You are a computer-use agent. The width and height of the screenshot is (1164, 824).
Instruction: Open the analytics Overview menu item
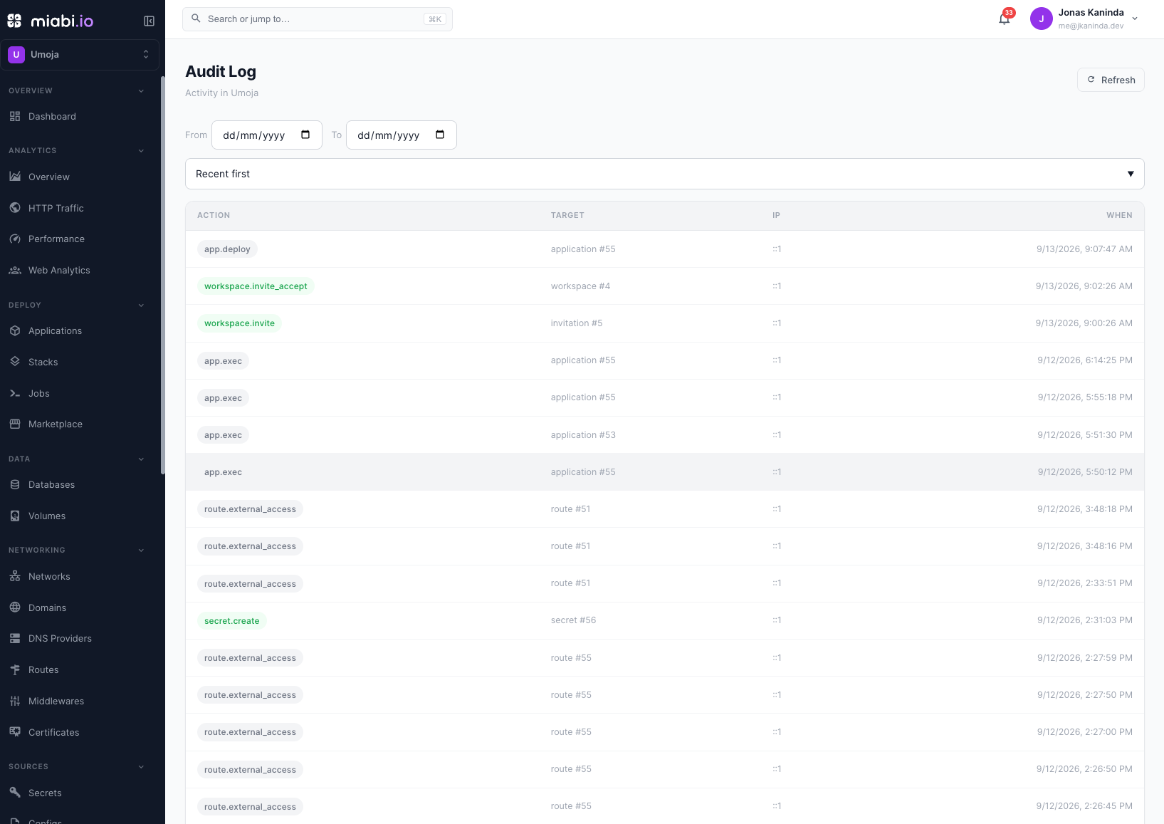point(49,177)
